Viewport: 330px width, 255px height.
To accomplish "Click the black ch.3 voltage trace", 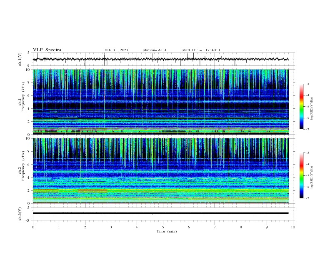I will 160,213.
